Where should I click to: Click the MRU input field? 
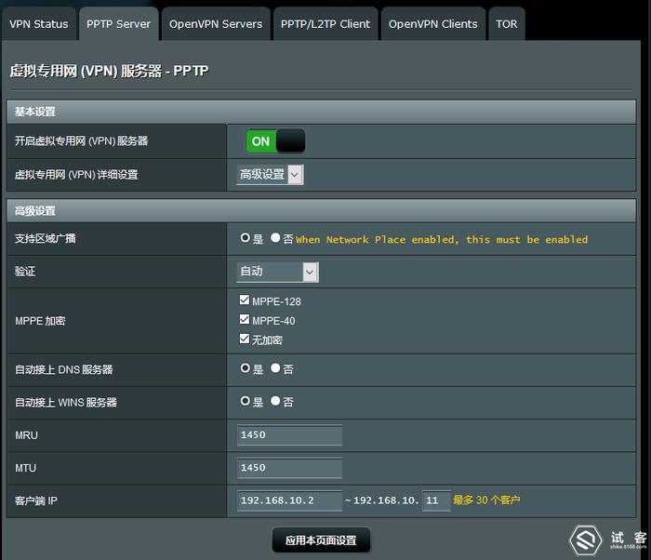tap(290, 435)
